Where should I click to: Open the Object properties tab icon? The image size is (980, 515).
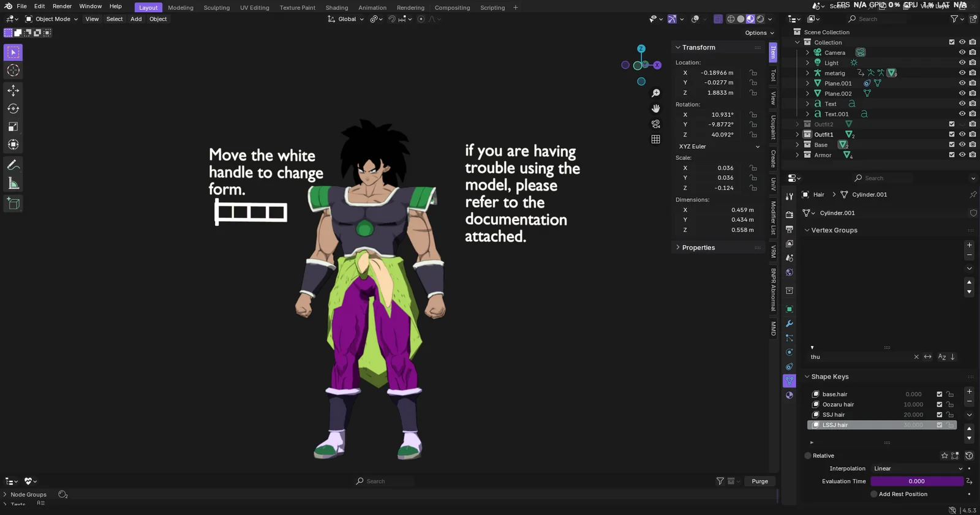(x=790, y=309)
